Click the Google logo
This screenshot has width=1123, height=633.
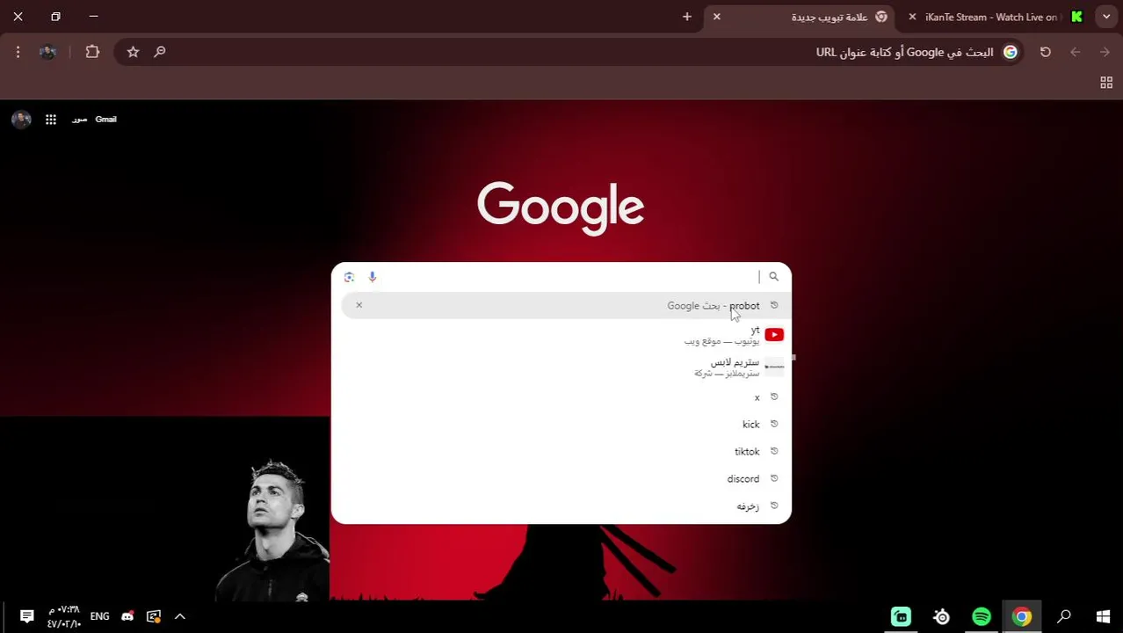click(561, 209)
